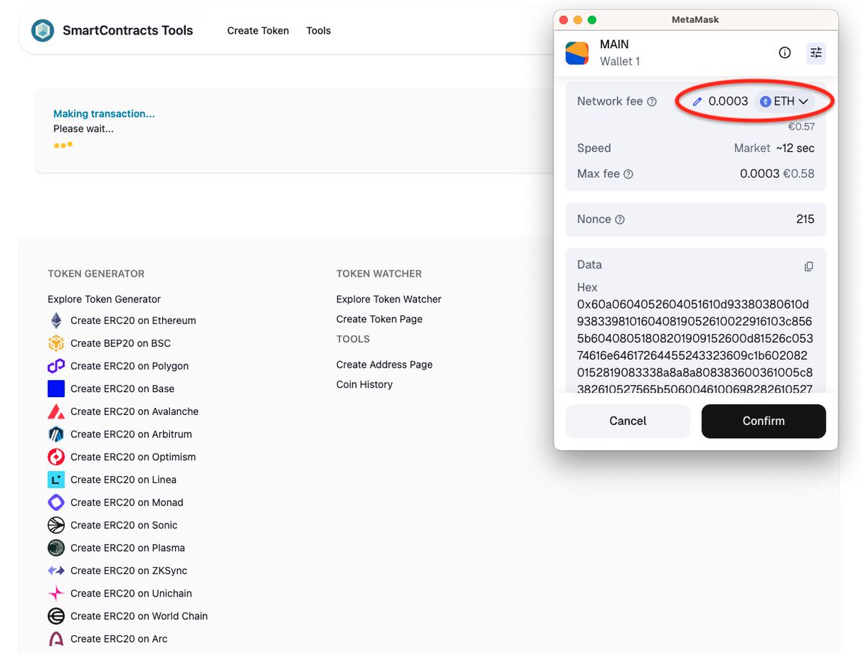Click the MetaMask account avatar icon
This screenshot has width=861, height=653.
tap(577, 53)
